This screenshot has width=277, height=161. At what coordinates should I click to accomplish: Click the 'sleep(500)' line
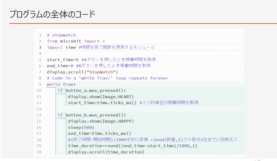point(81,127)
